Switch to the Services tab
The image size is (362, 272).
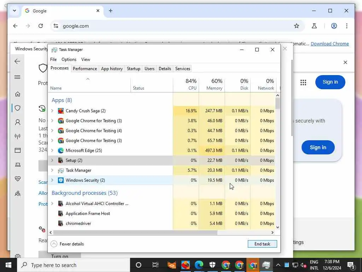coord(183,68)
